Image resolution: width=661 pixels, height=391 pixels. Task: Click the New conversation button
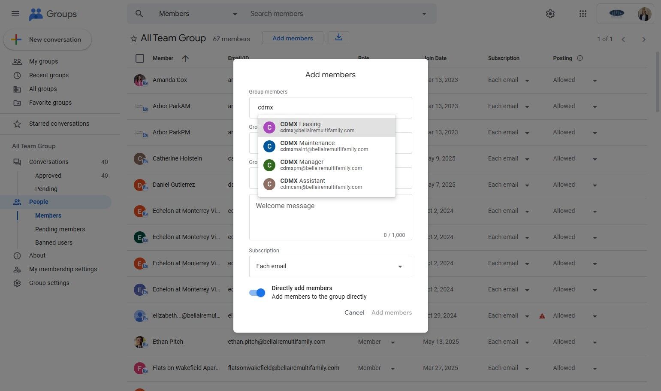(48, 39)
